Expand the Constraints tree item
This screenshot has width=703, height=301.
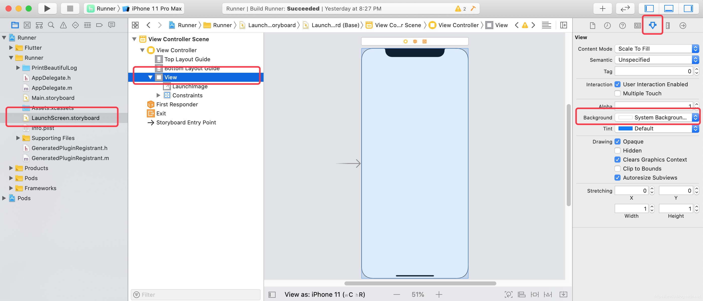158,95
